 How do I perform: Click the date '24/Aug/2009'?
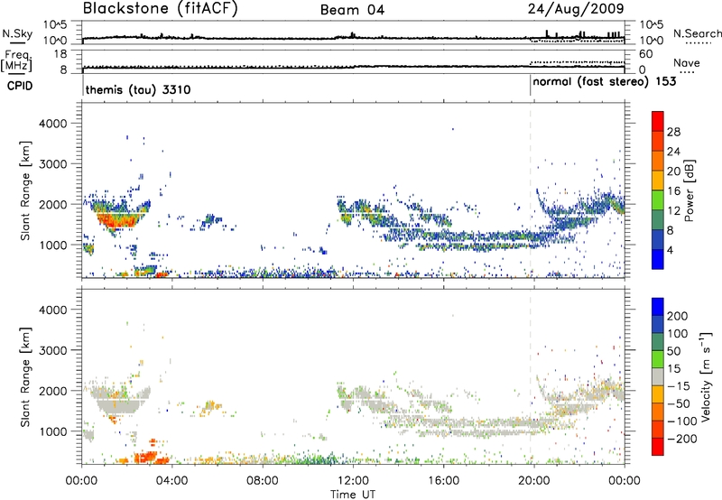(x=576, y=9)
